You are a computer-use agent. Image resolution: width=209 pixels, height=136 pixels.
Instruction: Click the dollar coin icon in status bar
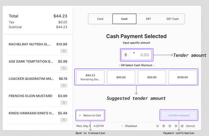click(x=164, y=126)
